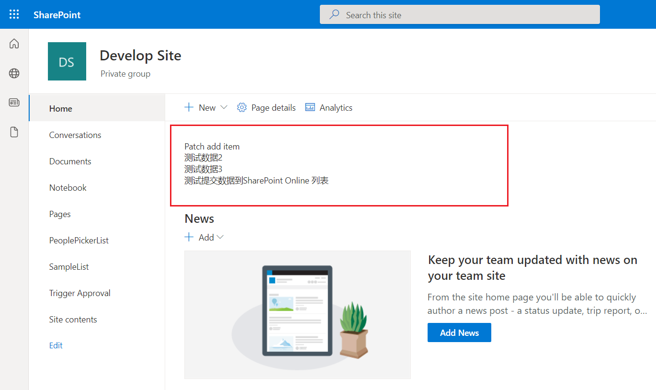Click the search magnifier icon
Image resolution: width=656 pixels, height=390 pixels.
(x=334, y=15)
